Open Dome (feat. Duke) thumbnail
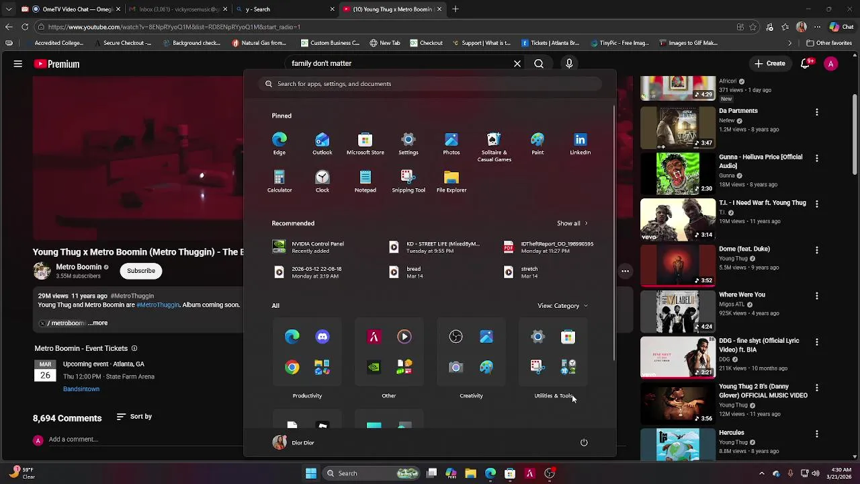The image size is (860, 484). 677,265
